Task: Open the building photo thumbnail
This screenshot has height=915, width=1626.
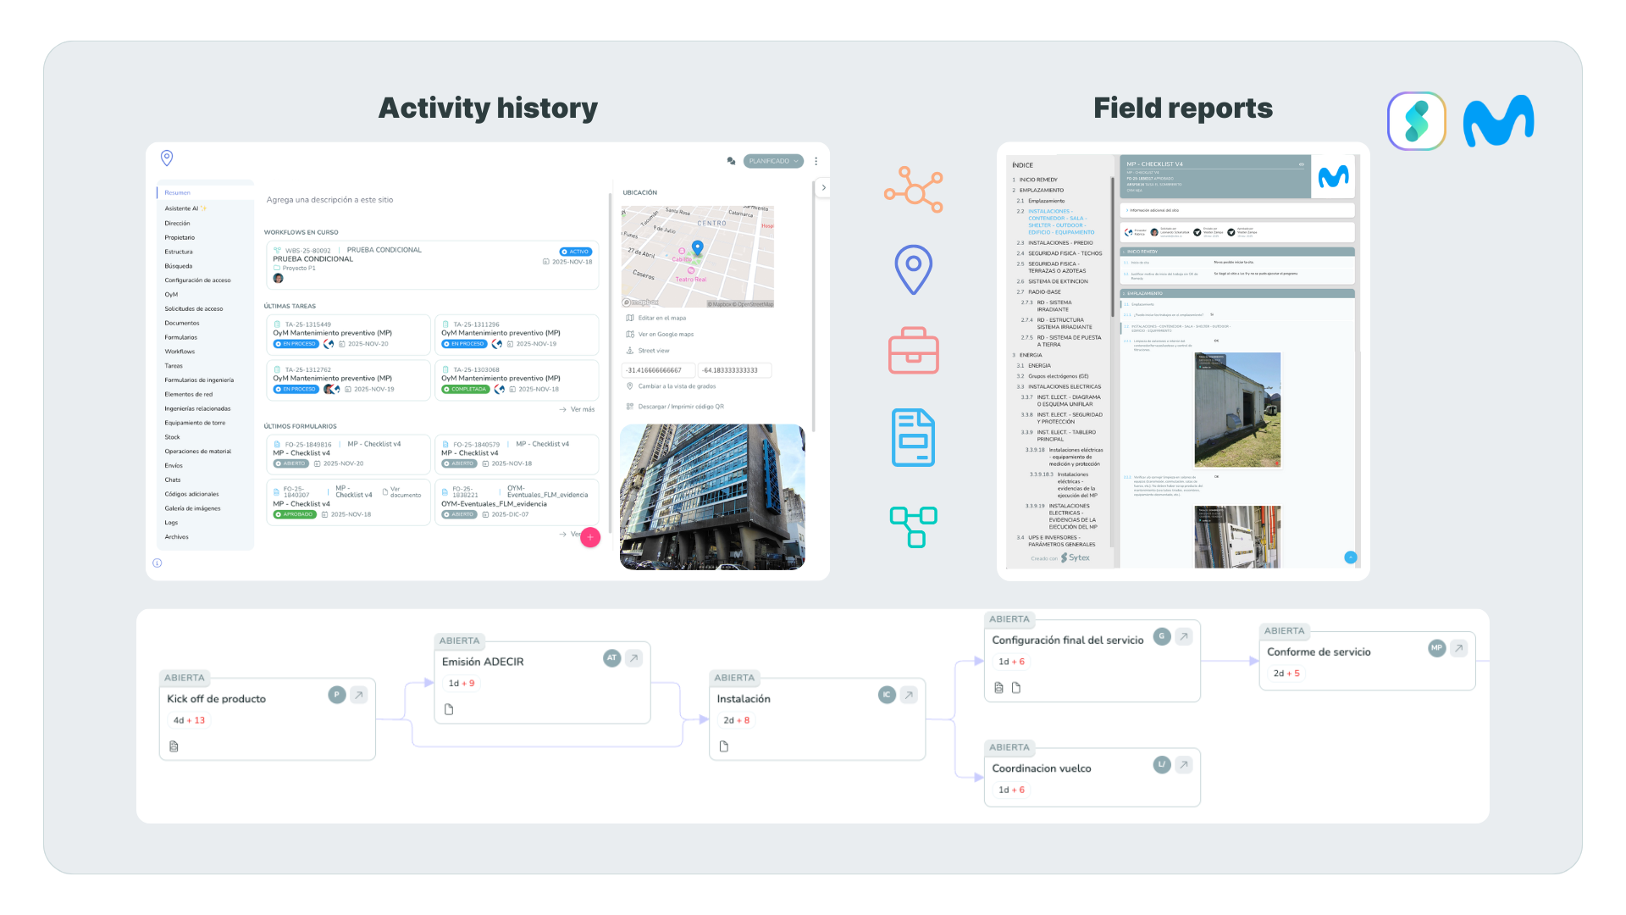Action: (x=712, y=496)
